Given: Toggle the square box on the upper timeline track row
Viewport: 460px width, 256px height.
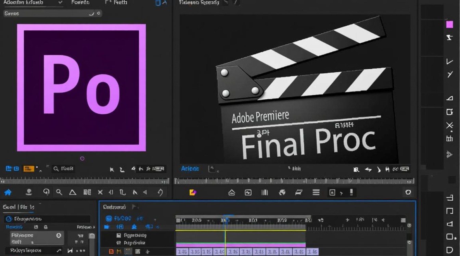Looking at the screenshot, I should tap(119, 235).
